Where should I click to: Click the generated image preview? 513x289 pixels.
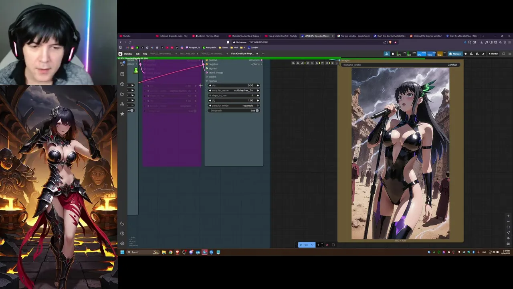click(400, 153)
